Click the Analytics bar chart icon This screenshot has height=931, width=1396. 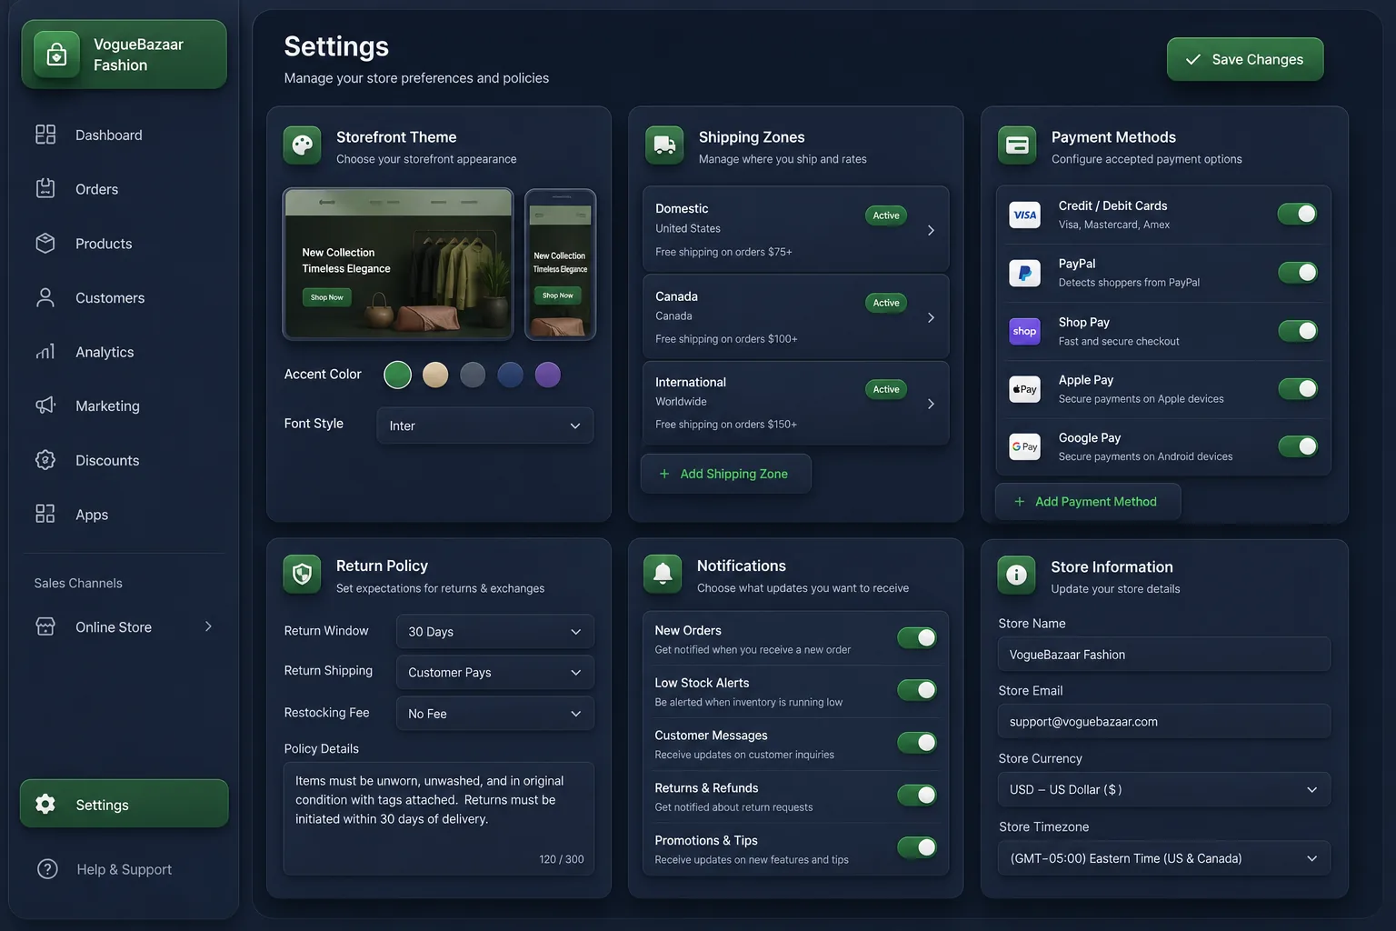click(45, 352)
